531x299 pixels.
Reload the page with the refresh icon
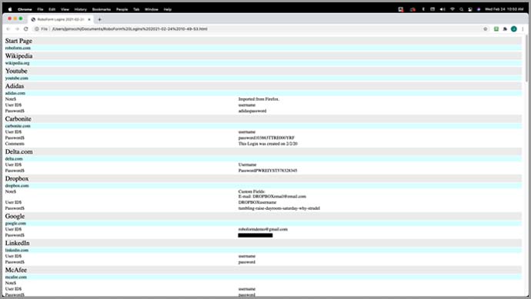pos(25,29)
